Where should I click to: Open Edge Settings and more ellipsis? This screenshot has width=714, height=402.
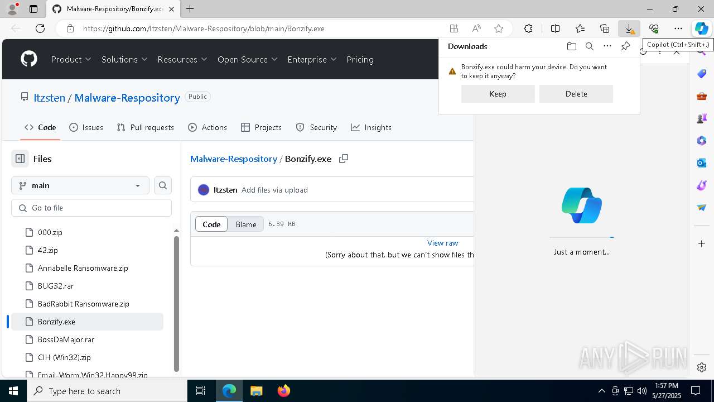click(x=678, y=28)
